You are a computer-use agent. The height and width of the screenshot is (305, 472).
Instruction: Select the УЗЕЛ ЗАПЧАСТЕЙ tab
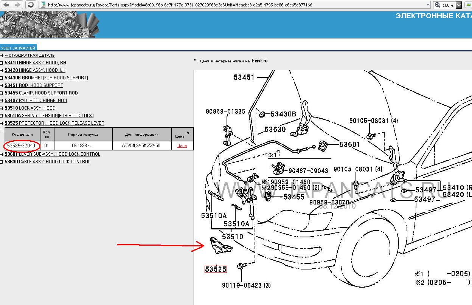(x=18, y=48)
